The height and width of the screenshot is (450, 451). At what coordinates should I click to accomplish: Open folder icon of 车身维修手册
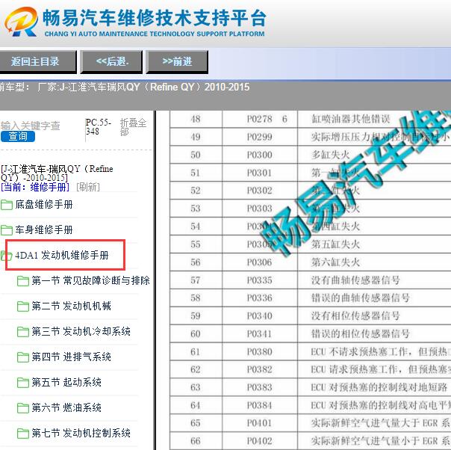7,229
